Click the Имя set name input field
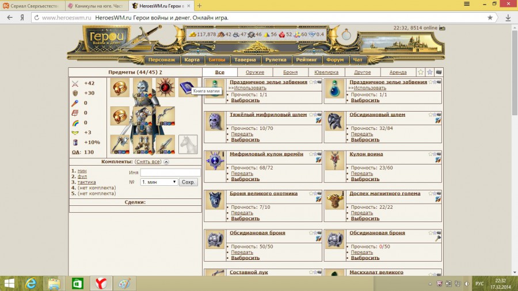Screen dimensions: 518x291 coord(170,173)
